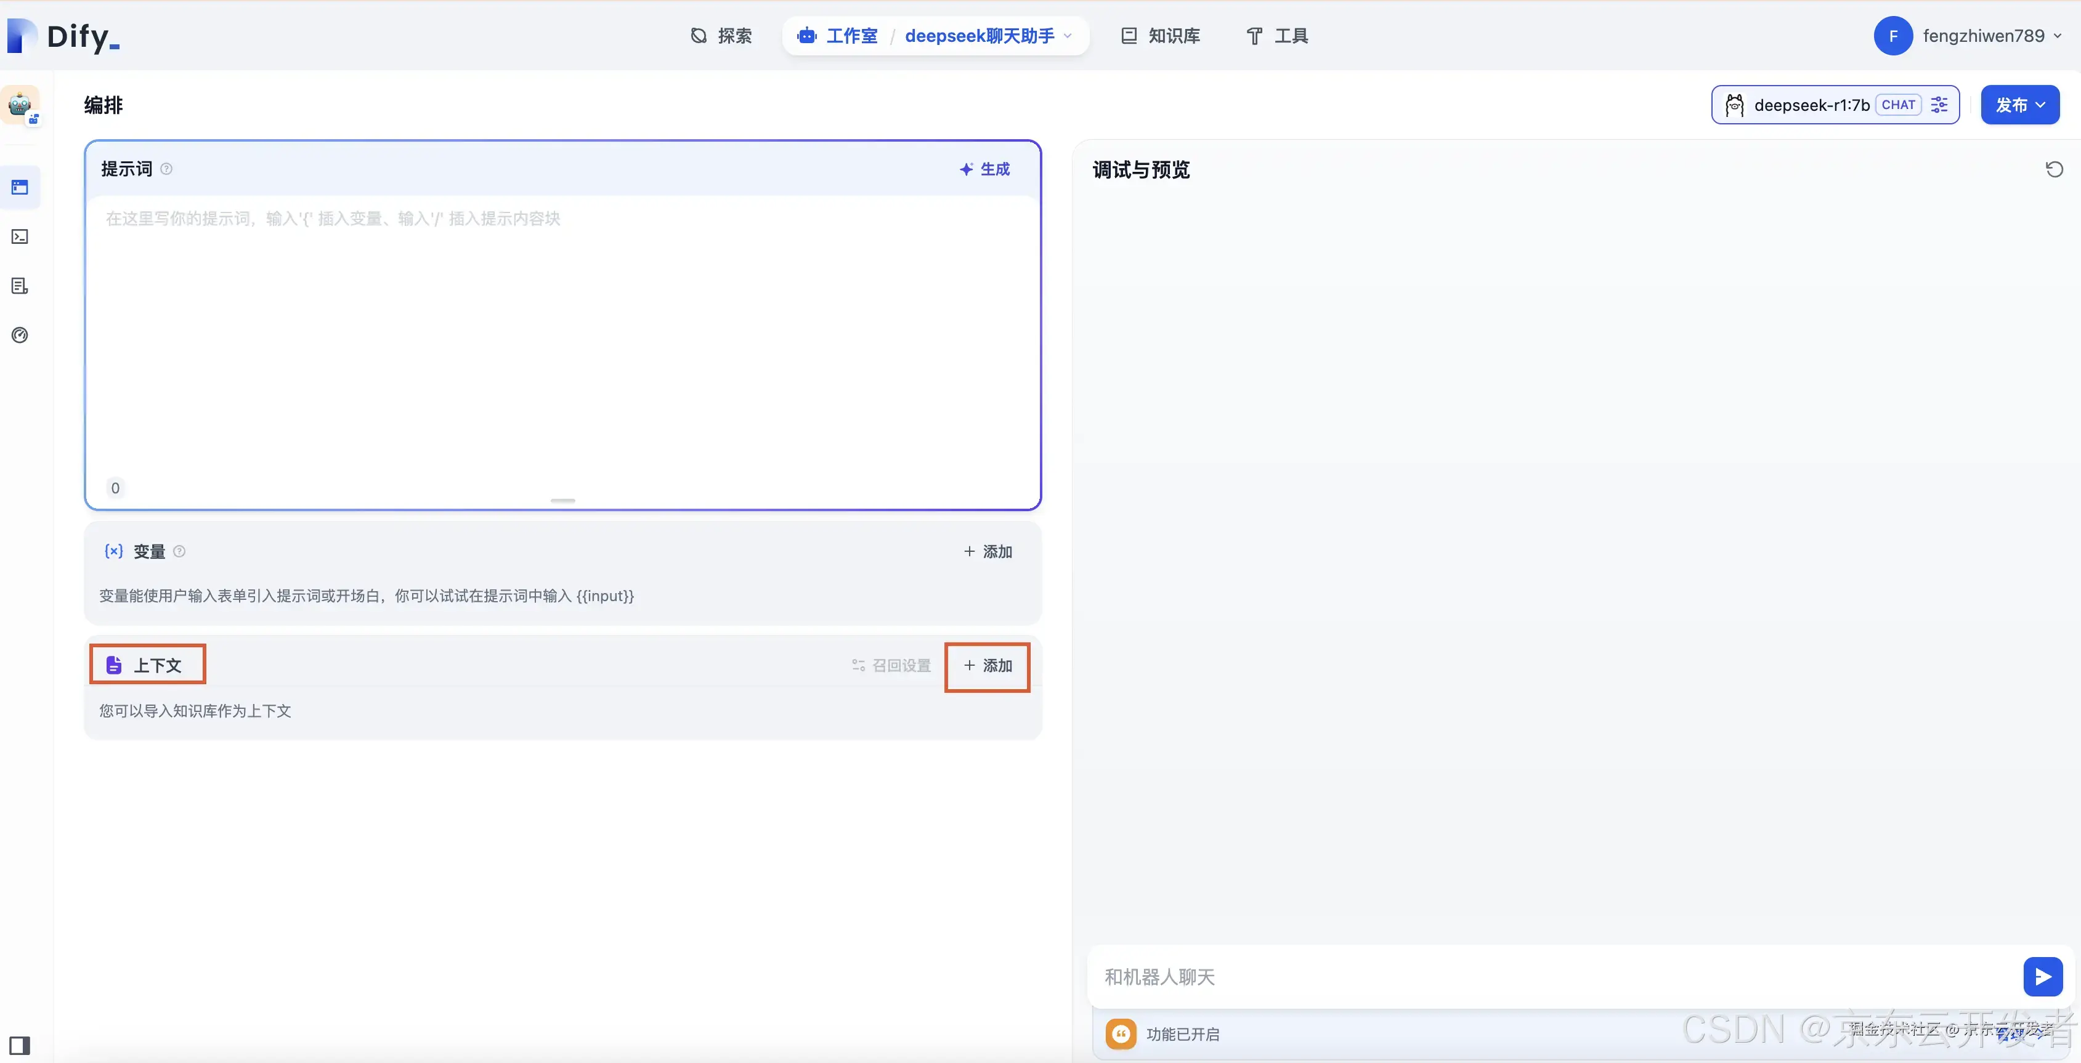Viewport: 2081px width, 1063px height.
Task: Open the monitoring dashboard sidebar icon
Action: coord(20,335)
